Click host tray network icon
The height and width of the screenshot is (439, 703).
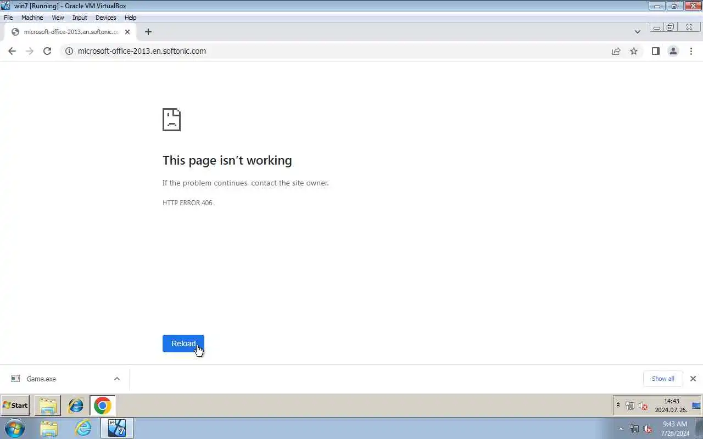634,429
